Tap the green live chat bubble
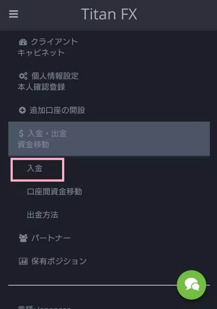This screenshot has height=309, width=217. (191, 285)
